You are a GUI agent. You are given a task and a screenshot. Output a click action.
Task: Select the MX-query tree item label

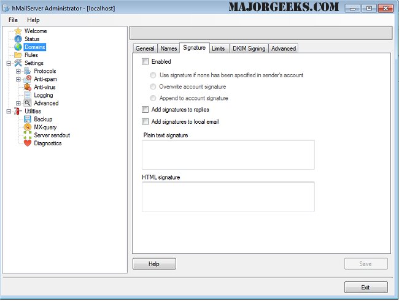[45, 127]
